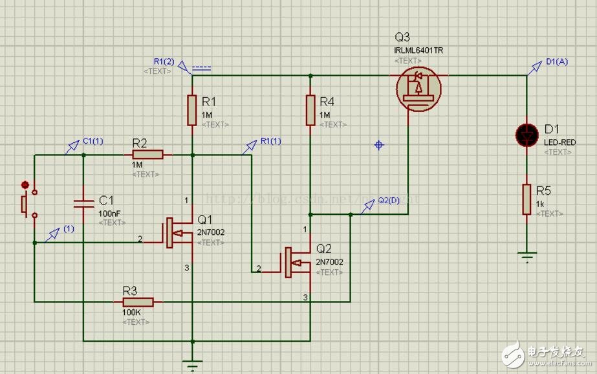597x374 pixels.
Task: Click the R1(1) voltage probe arrow
Action: [x=250, y=148]
